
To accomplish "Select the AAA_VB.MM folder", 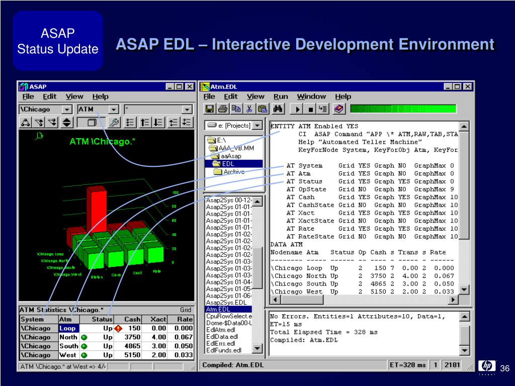I will [231, 148].
